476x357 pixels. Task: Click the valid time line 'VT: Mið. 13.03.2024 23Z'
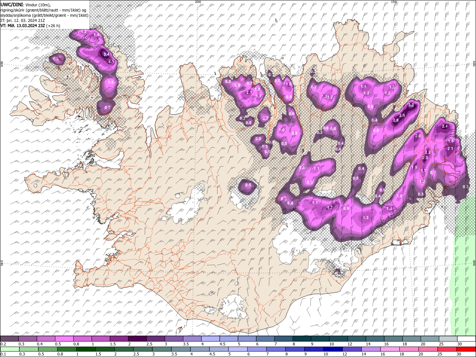pyautogui.click(x=23, y=26)
